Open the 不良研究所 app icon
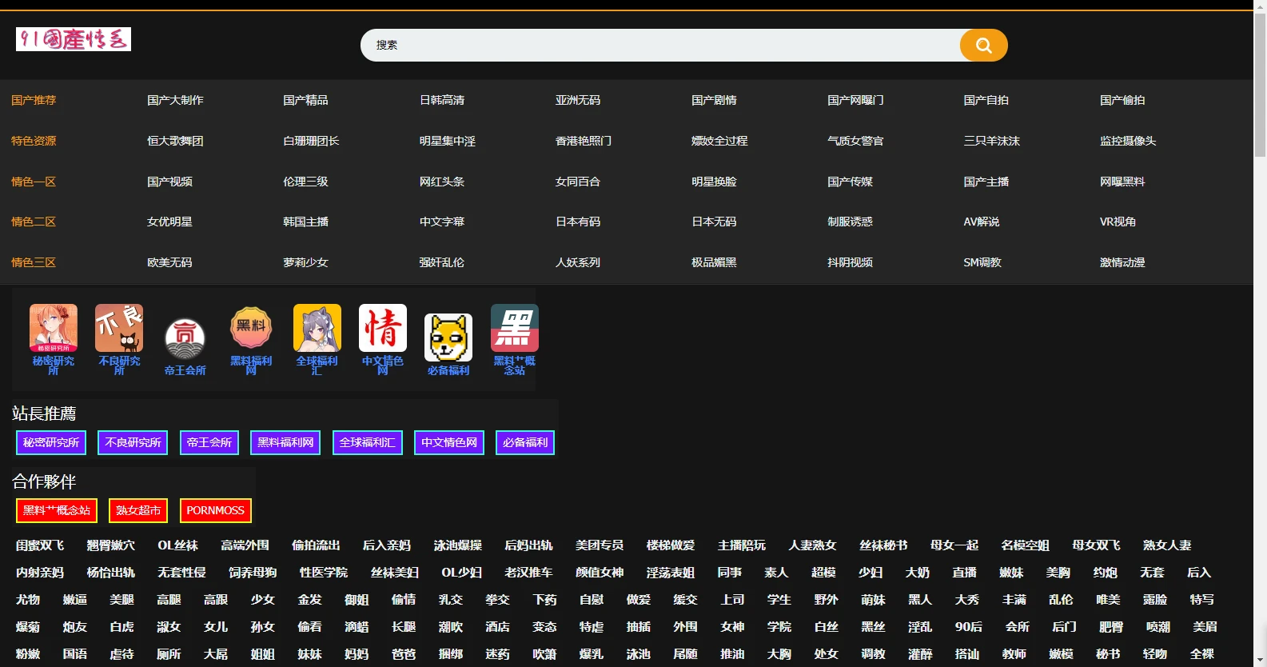1267x667 pixels. point(119,329)
